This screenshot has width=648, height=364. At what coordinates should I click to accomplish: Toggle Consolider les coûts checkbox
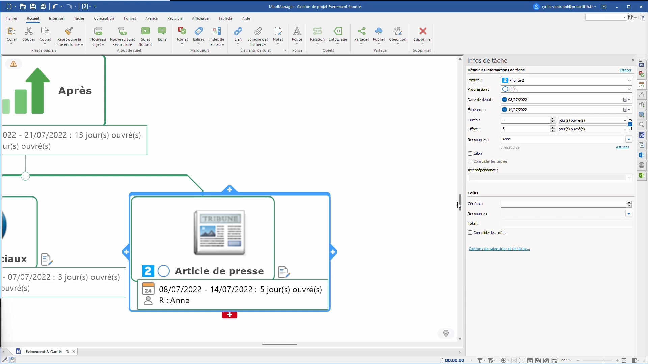(x=470, y=233)
